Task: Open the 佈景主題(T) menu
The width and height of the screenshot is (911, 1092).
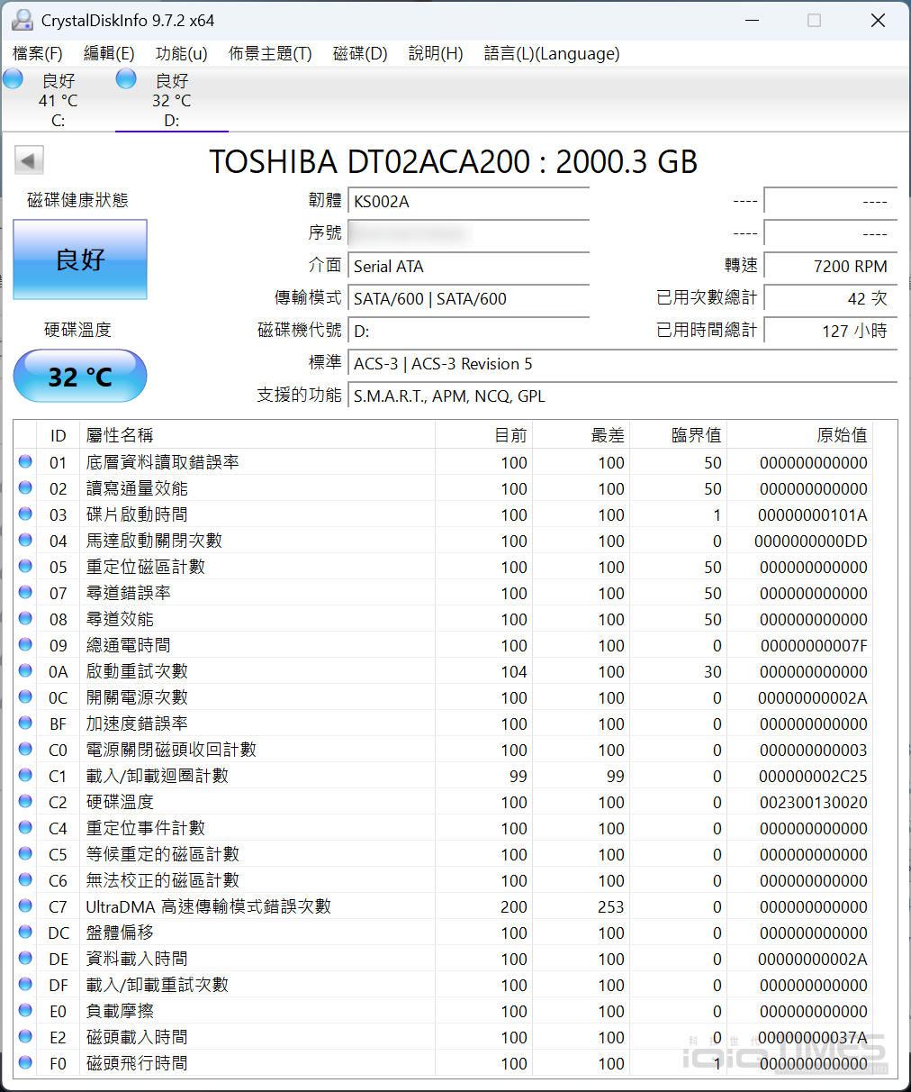Action: (270, 54)
